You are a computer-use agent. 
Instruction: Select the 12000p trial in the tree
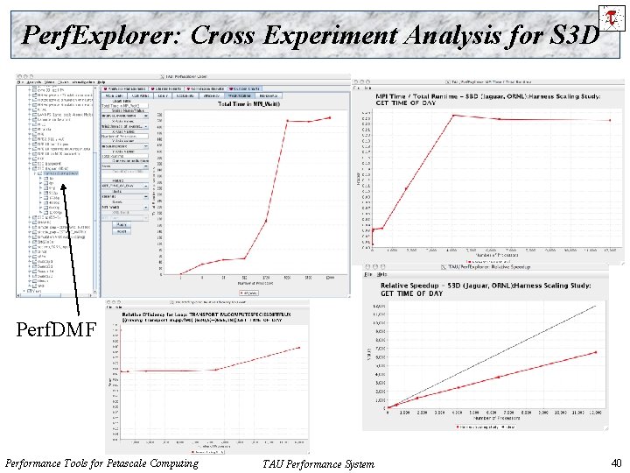coord(55,212)
